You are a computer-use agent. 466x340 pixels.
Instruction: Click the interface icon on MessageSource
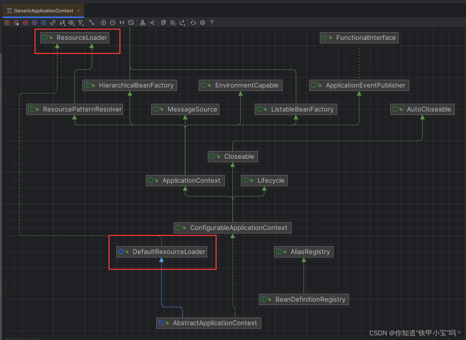click(x=156, y=109)
